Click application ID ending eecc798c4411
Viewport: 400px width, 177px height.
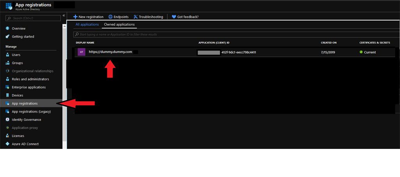(239, 52)
